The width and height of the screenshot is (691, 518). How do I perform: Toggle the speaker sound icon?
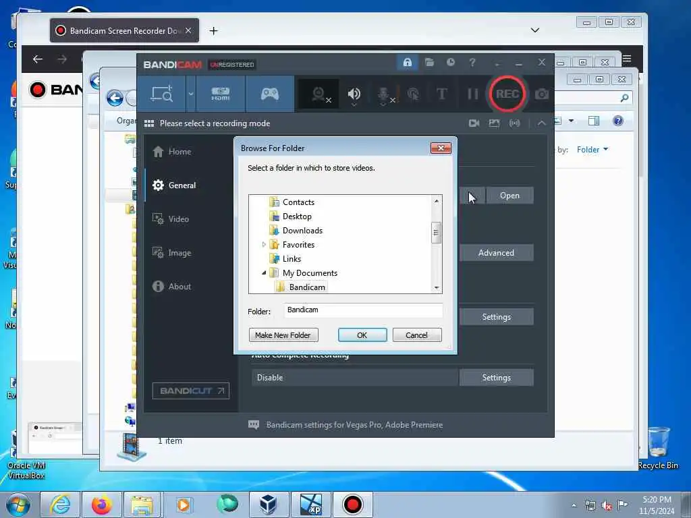[354, 94]
